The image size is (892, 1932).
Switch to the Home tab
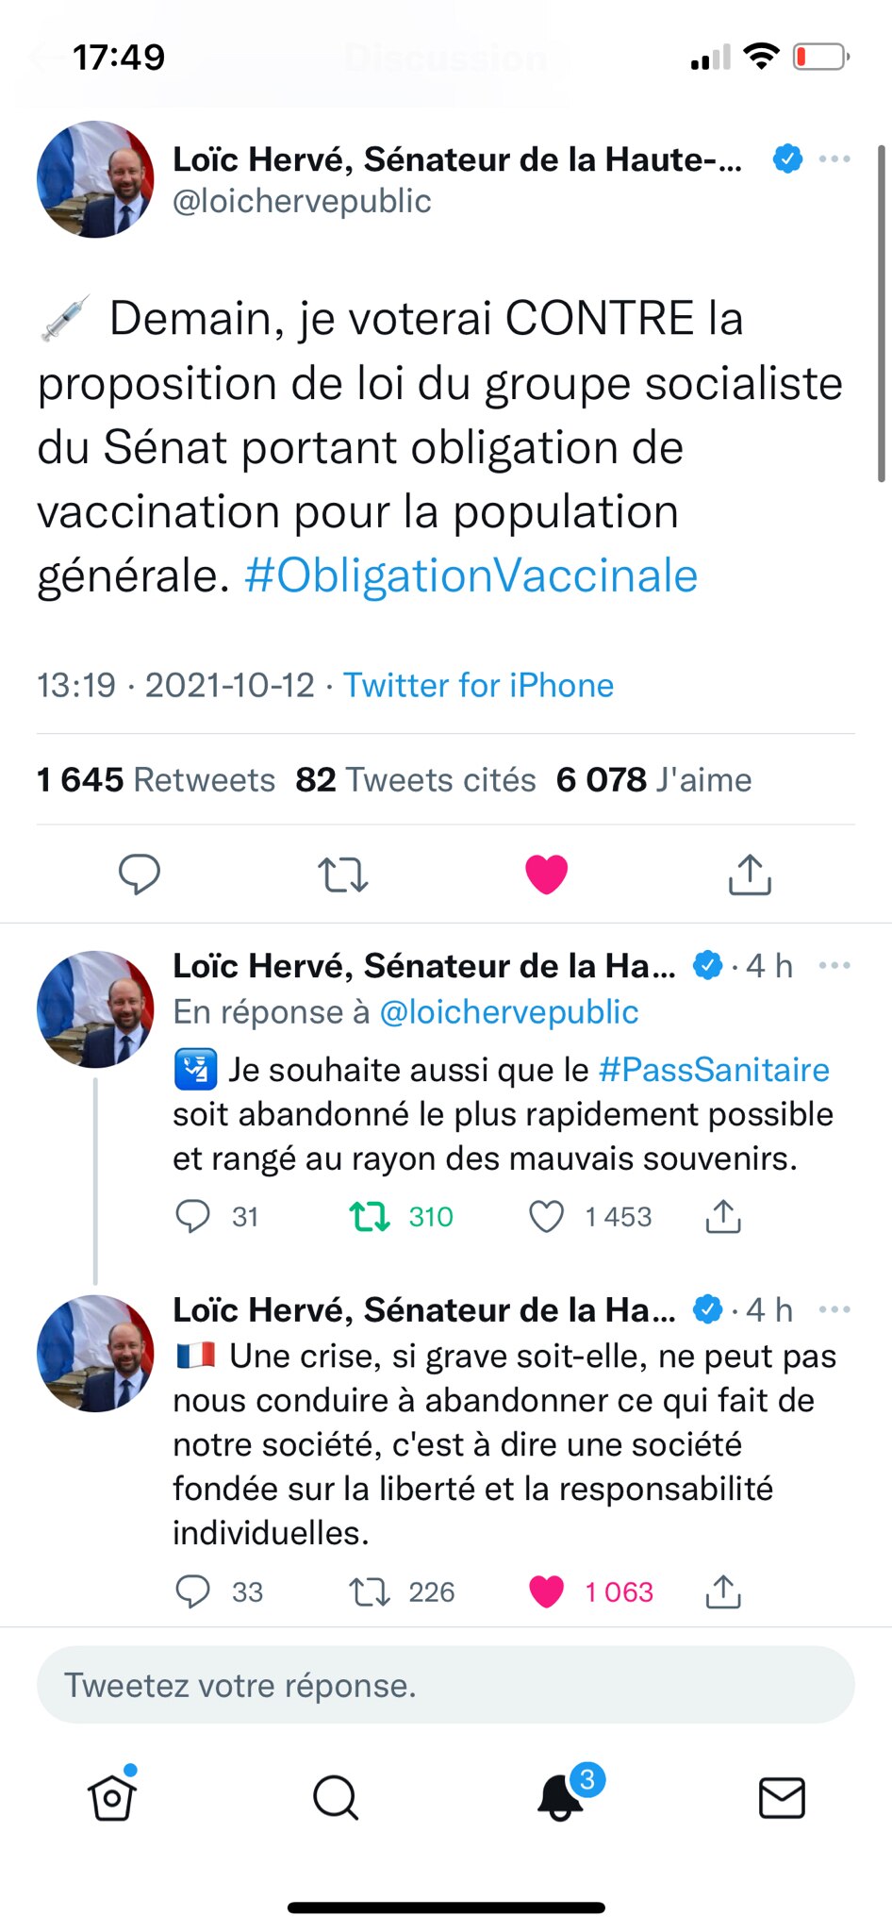pyautogui.click(x=111, y=1796)
